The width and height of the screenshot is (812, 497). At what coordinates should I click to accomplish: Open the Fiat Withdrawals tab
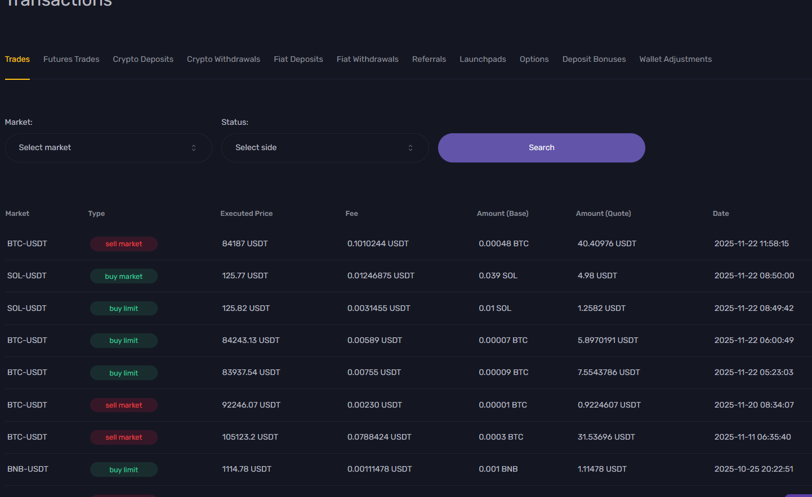click(x=367, y=59)
